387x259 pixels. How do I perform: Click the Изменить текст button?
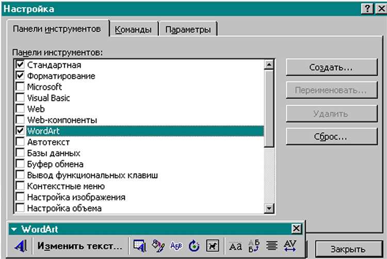[x=79, y=246]
